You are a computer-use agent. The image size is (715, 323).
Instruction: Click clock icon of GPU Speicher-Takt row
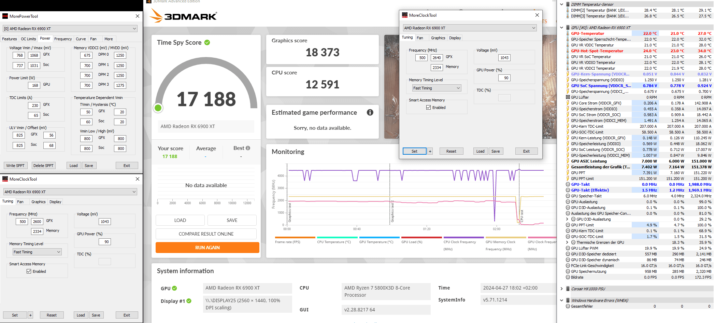point(568,196)
